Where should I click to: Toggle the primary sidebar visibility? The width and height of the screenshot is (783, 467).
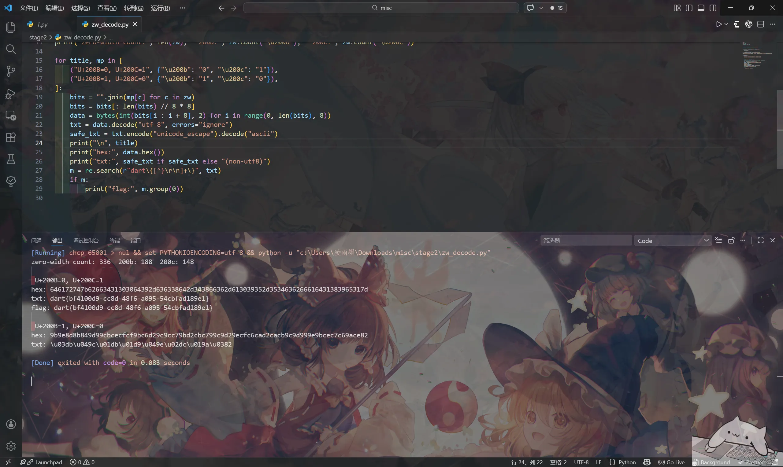pos(689,8)
